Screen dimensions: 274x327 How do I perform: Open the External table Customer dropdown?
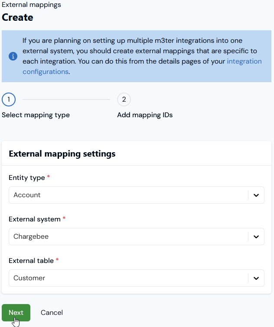137,278
